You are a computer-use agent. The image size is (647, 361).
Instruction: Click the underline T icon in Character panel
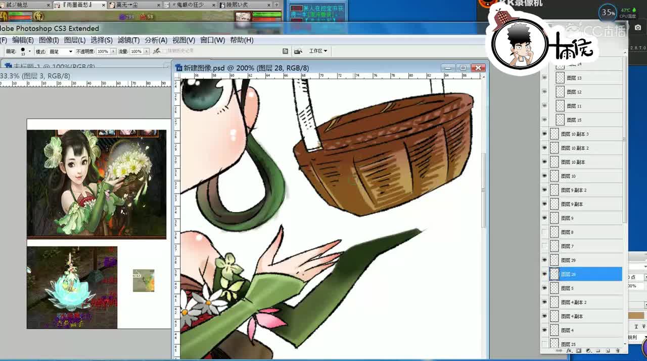(x=635, y=327)
